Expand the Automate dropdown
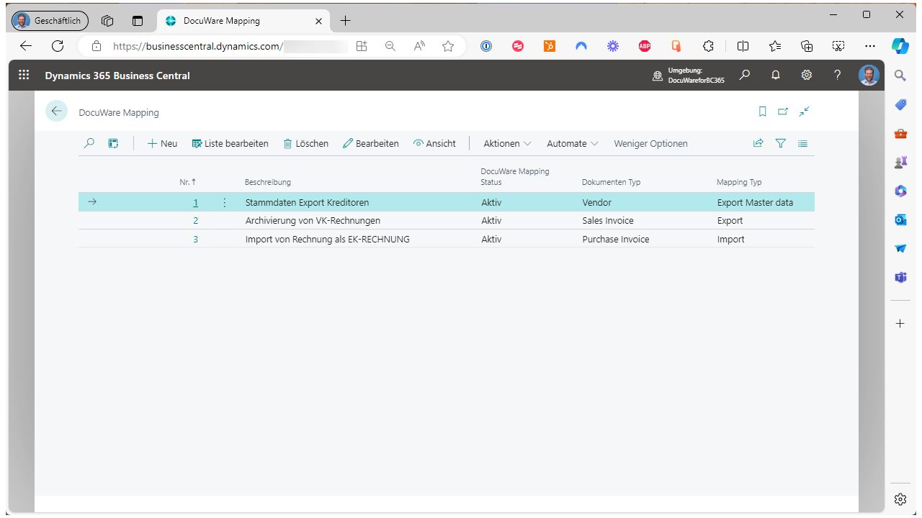The height and width of the screenshot is (518, 922). [571, 143]
